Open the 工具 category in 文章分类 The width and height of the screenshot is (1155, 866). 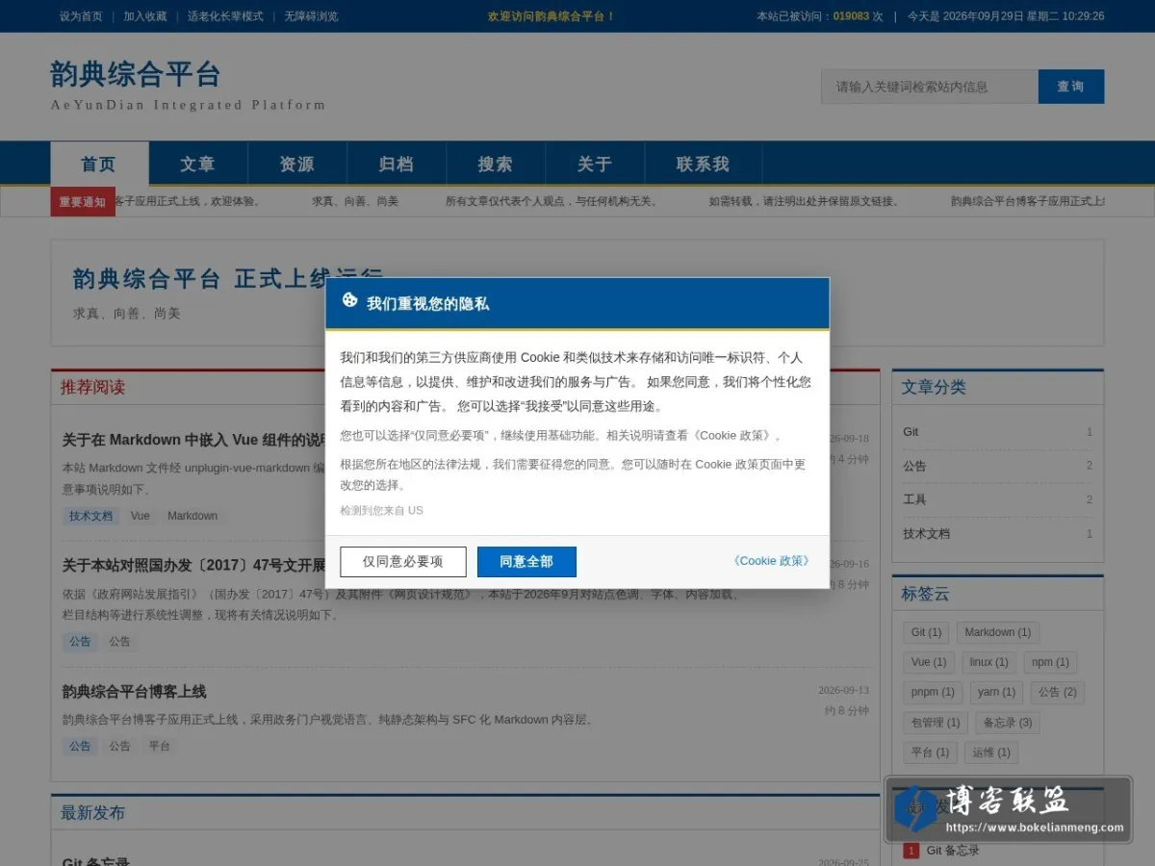[x=997, y=499]
